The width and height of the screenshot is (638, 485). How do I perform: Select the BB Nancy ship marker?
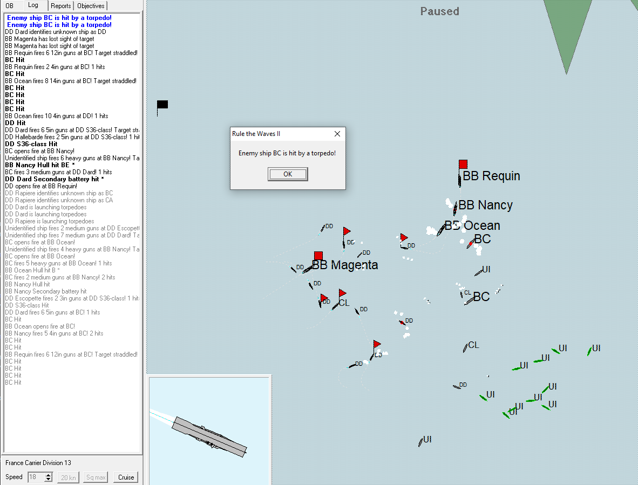[x=456, y=209]
